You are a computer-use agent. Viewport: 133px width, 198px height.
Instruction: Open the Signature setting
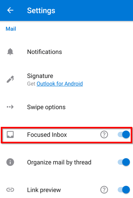pyautogui.click(x=67, y=79)
